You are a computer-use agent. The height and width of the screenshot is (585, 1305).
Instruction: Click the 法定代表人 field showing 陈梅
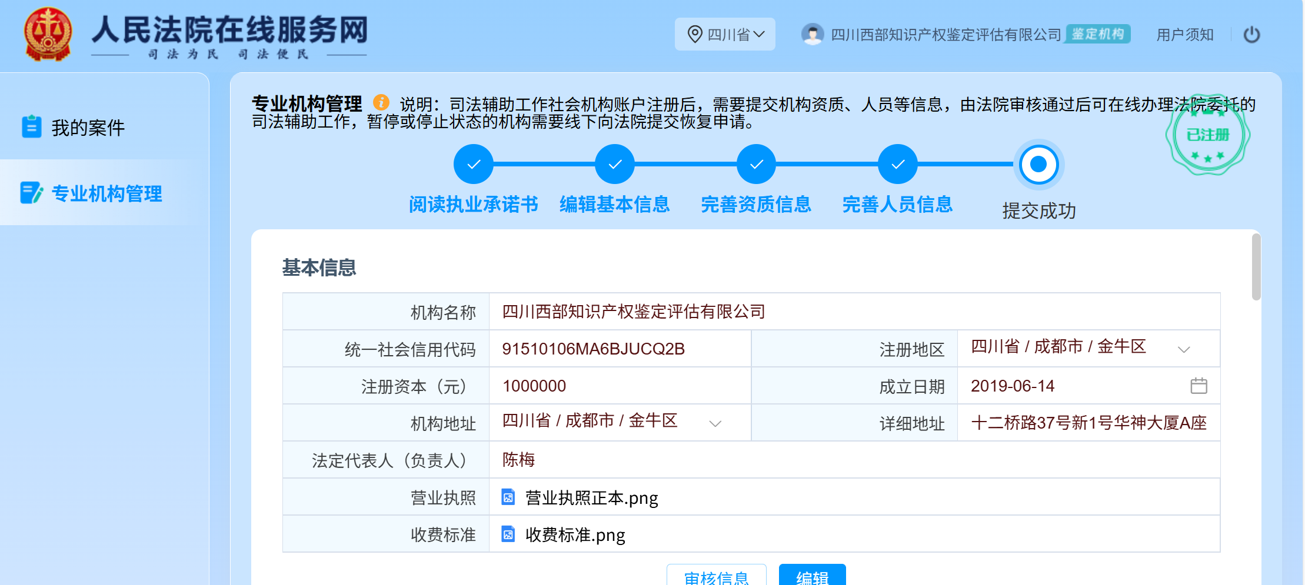(854, 460)
